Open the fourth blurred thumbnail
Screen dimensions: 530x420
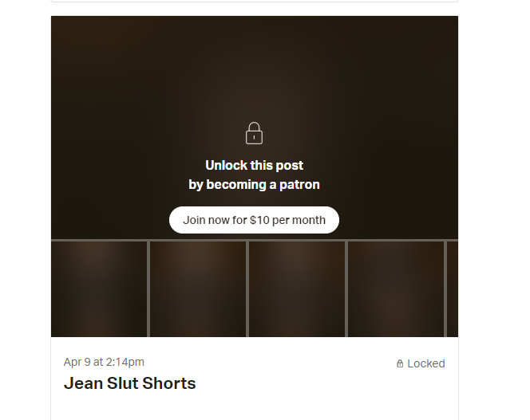pos(396,289)
